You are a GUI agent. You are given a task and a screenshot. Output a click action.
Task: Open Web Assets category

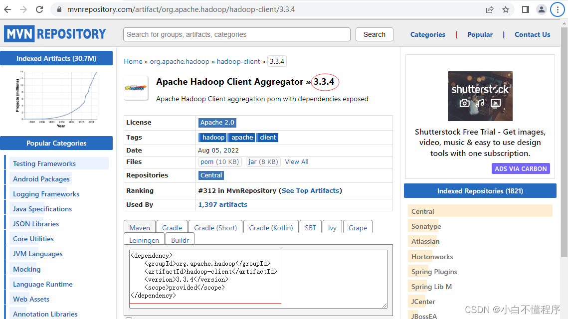pyautogui.click(x=31, y=299)
